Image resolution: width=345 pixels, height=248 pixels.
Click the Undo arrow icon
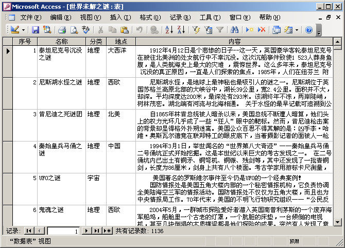[139, 30]
